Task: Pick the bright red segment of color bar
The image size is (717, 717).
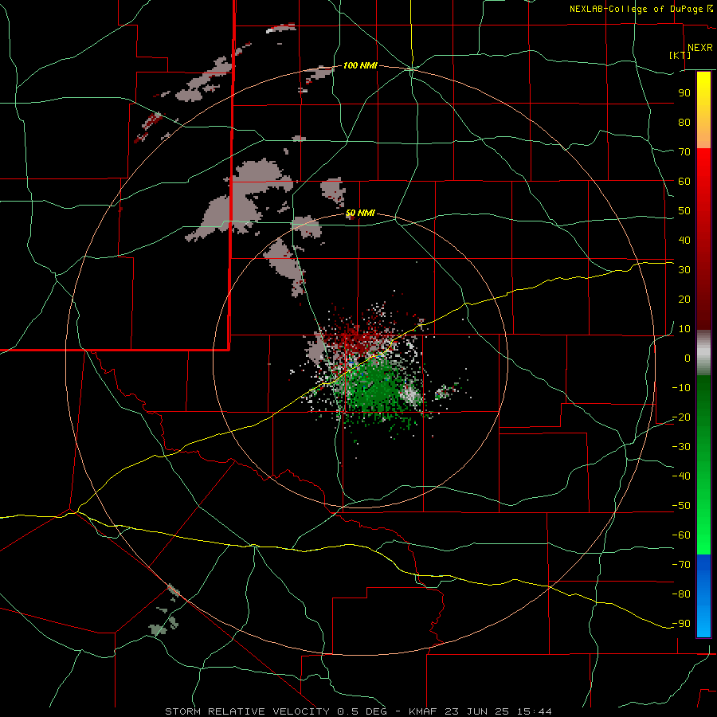Action: 703,174
